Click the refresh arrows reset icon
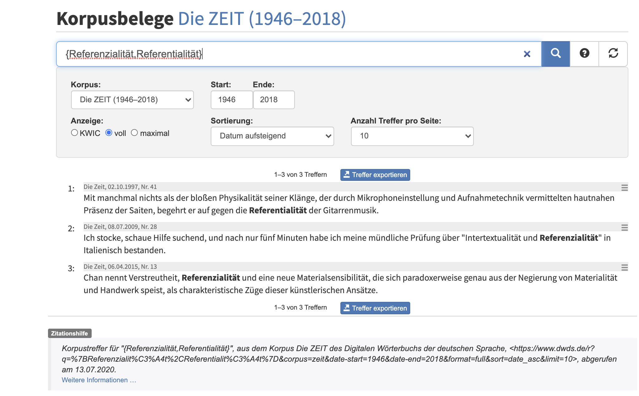 coord(613,54)
